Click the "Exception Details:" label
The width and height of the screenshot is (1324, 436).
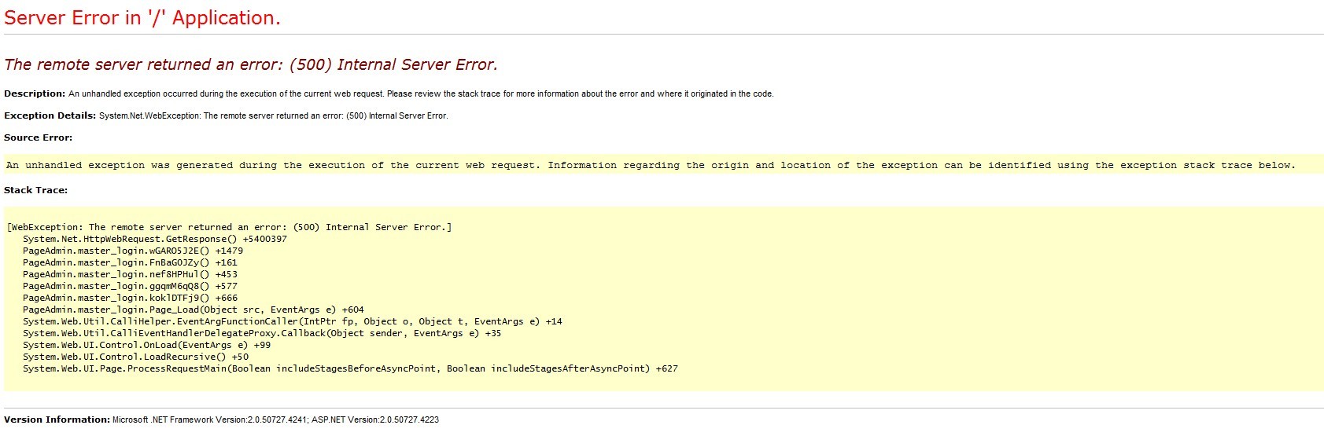coord(50,115)
